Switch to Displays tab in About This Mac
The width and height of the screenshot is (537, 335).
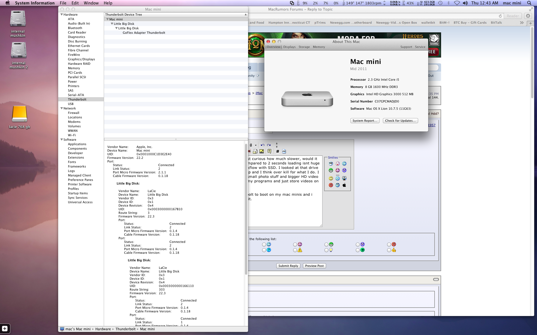289,47
